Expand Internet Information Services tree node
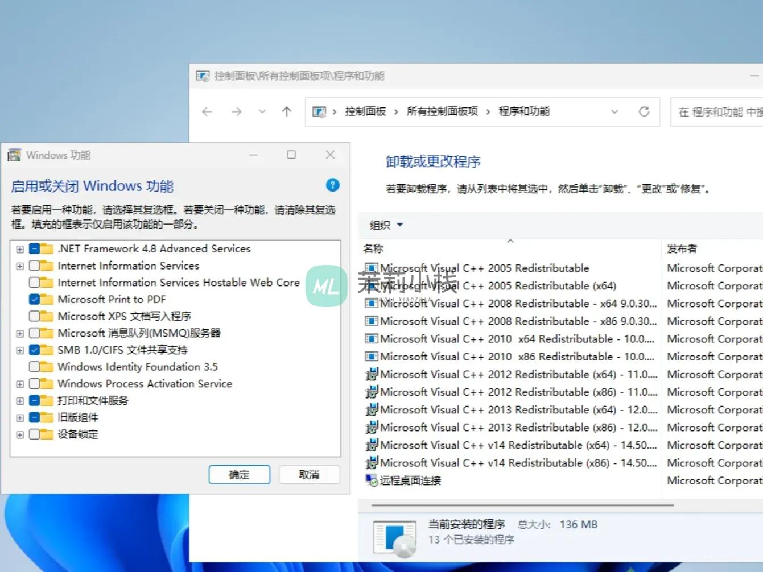 (20, 266)
